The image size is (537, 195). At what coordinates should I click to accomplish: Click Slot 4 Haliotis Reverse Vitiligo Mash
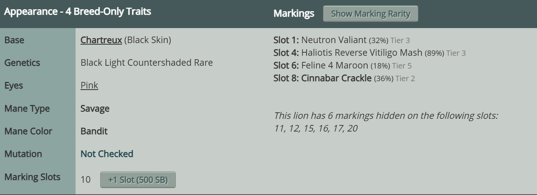pyautogui.click(x=369, y=53)
